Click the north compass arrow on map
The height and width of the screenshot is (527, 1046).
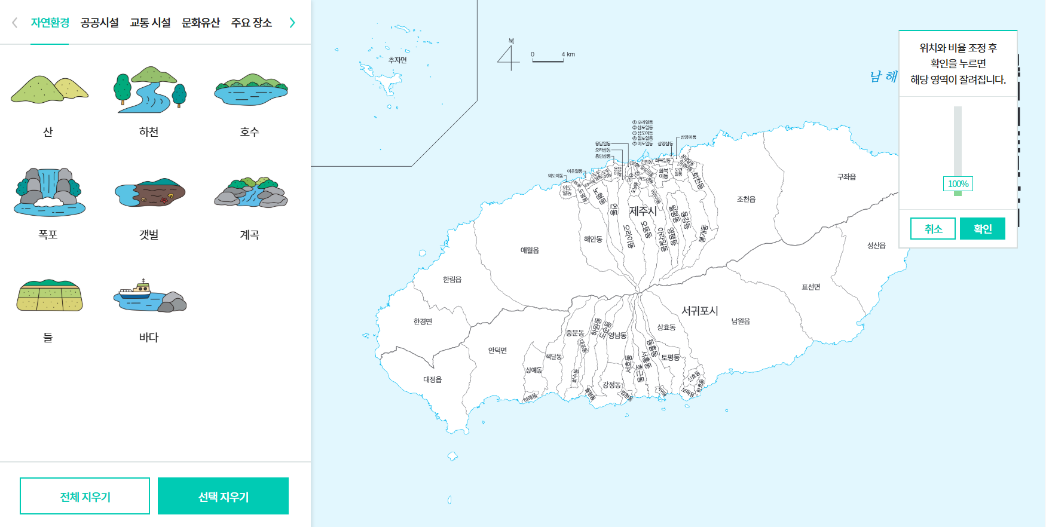[x=509, y=57]
